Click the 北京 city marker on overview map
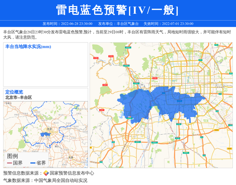 [49, 129]
